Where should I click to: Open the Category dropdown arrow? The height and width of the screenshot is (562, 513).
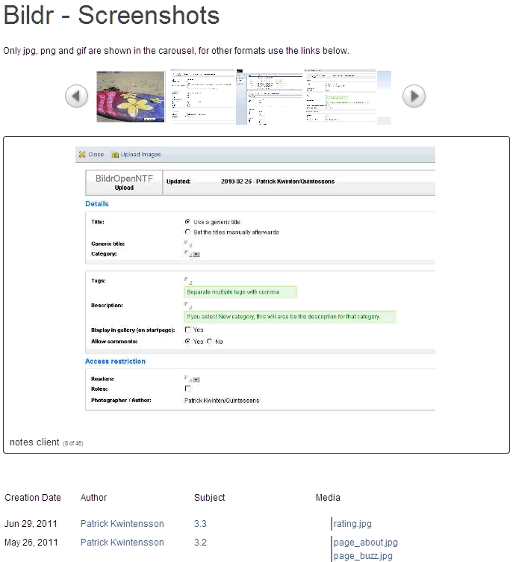pos(196,255)
